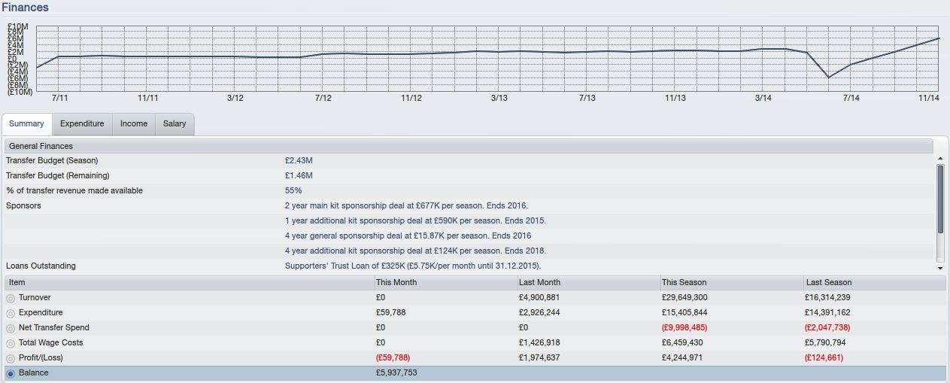Click Expenditure this month value £59,788
The width and height of the screenshot is (950, 383).
(391, 312)
